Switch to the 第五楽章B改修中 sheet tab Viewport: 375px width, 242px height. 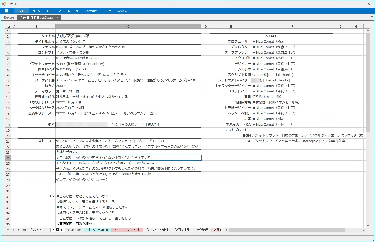coord(157,230)
